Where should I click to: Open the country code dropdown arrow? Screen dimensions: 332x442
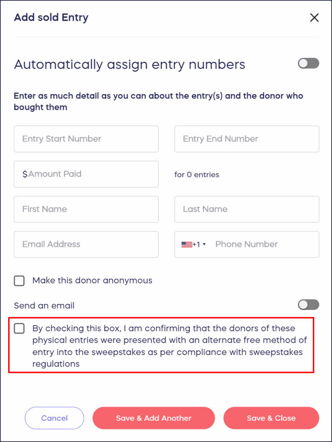204,244
